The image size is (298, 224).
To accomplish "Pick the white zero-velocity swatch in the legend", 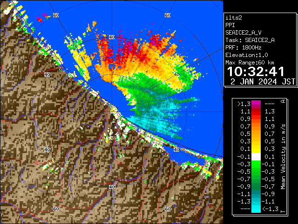I will (x=256, y=157).
